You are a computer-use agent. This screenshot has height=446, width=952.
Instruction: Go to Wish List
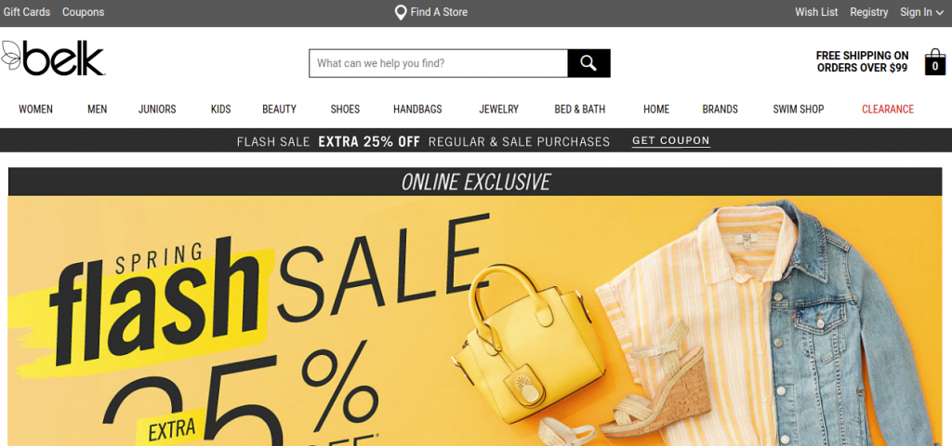(x=816, y=12)
